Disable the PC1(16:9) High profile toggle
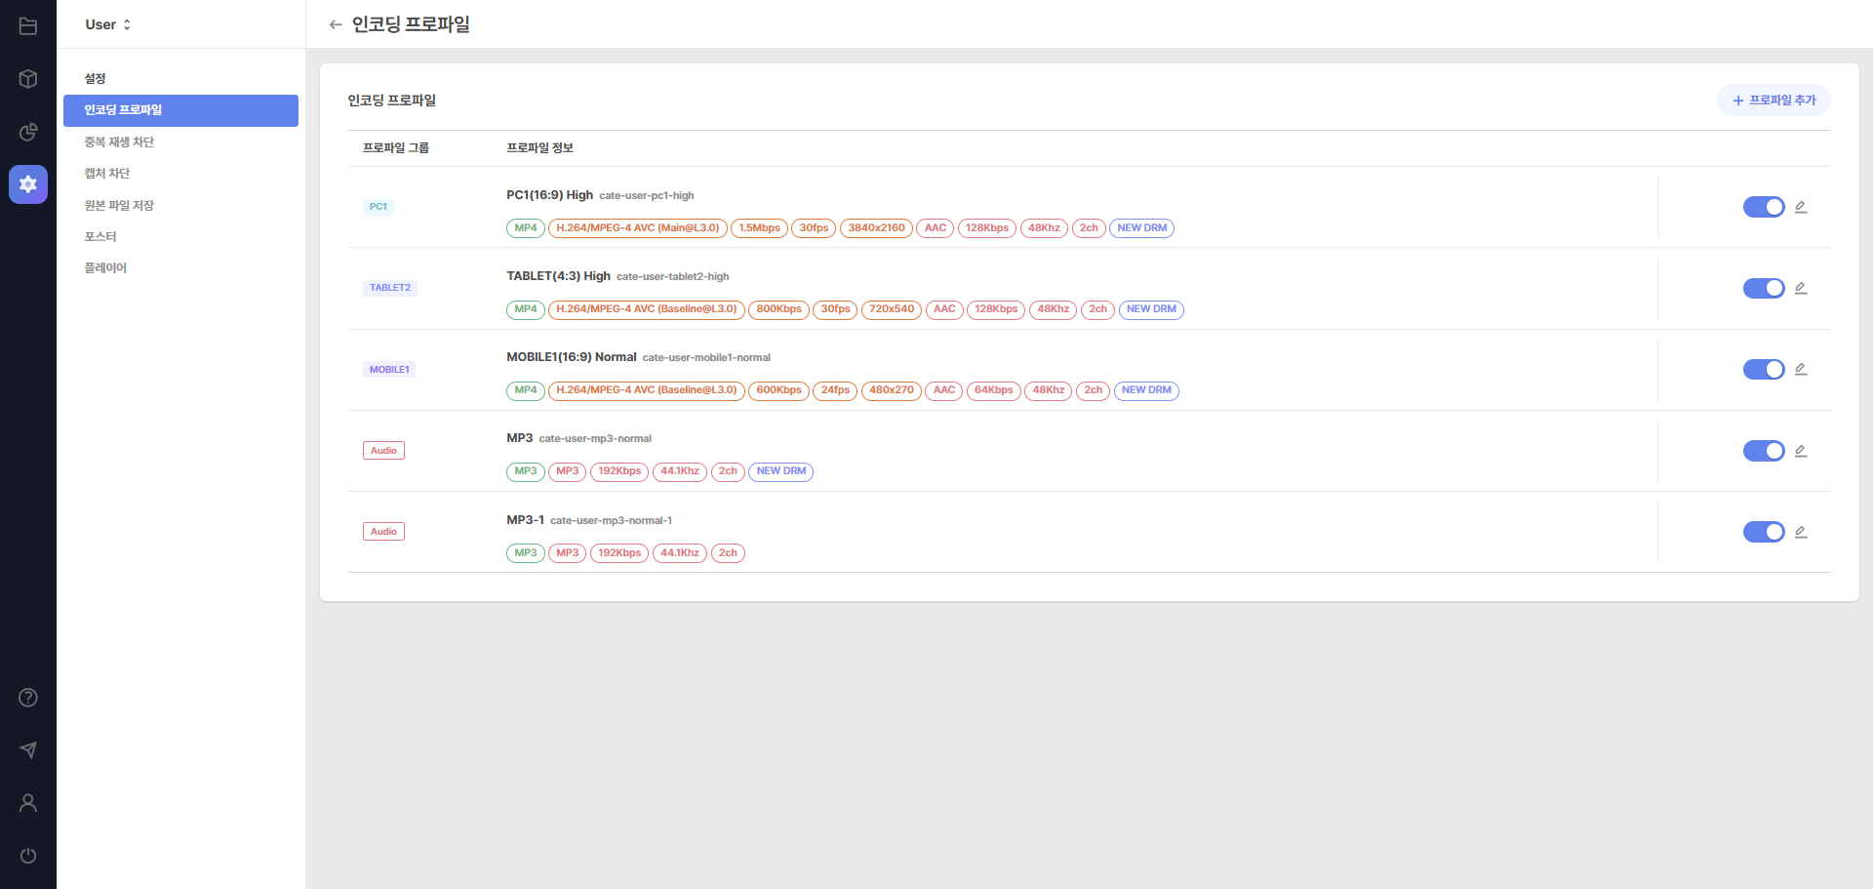The width and height of the screenshot is (1873, 889). click(1763, 207)
